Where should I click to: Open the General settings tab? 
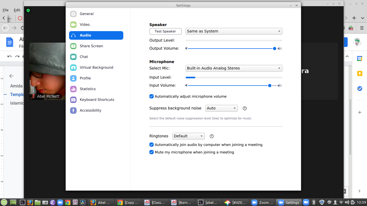point(96,14)
